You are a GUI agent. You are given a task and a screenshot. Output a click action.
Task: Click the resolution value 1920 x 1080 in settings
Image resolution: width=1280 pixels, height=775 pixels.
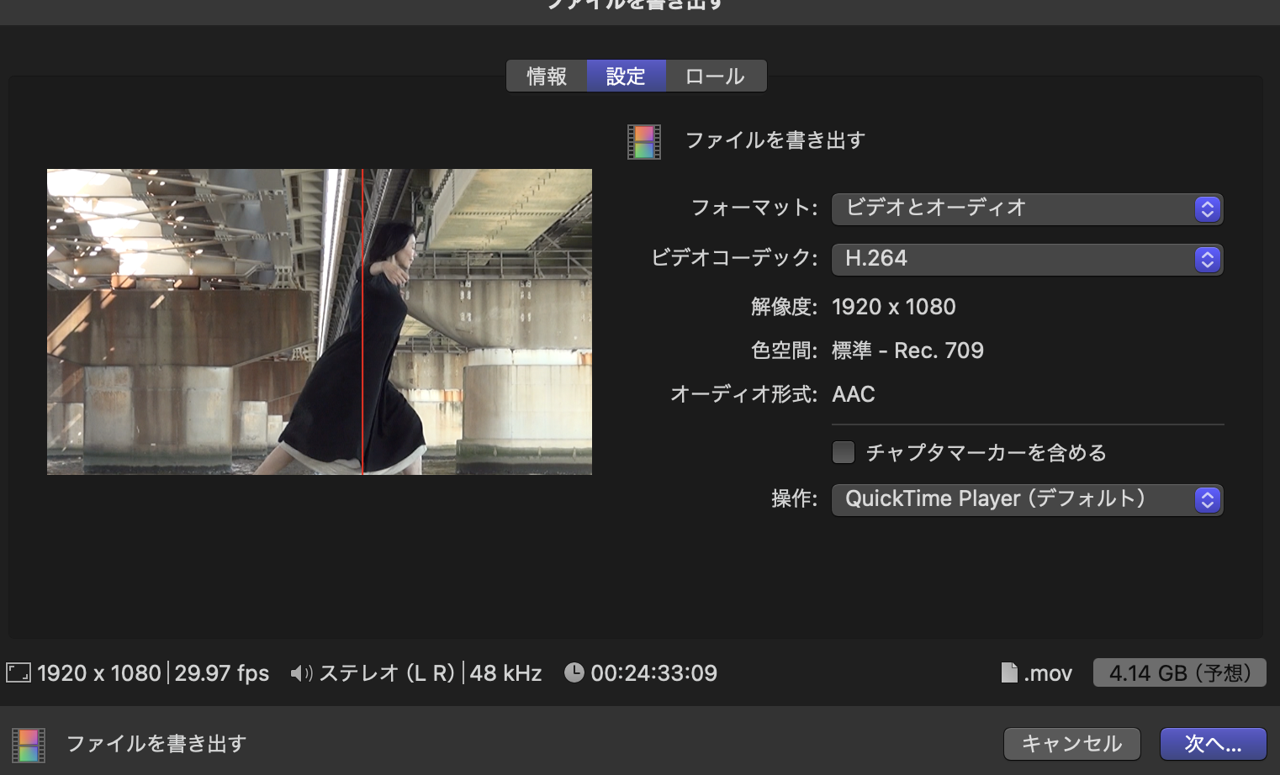(894, 307)
